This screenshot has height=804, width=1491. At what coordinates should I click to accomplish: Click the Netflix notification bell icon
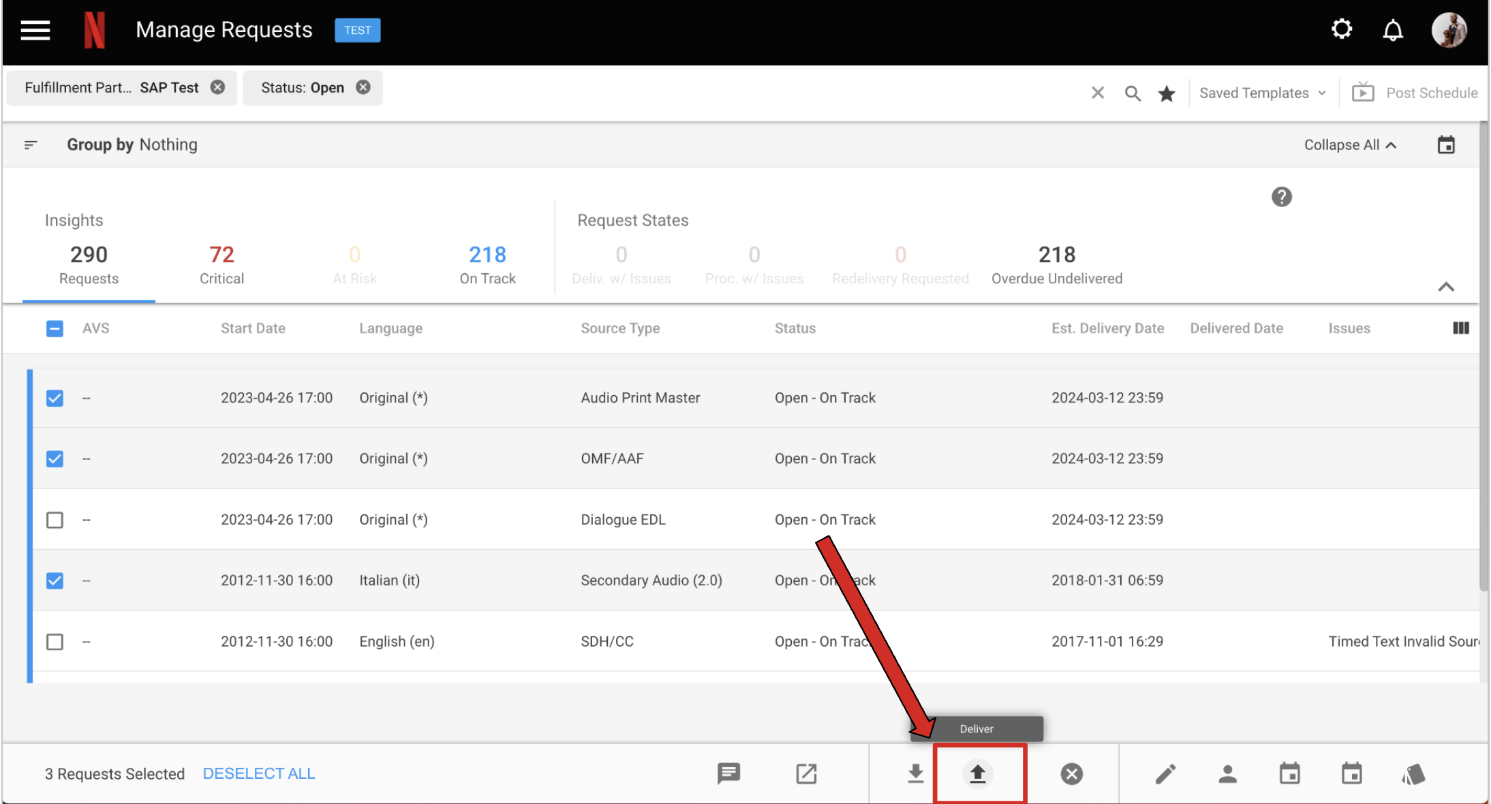1393,30
